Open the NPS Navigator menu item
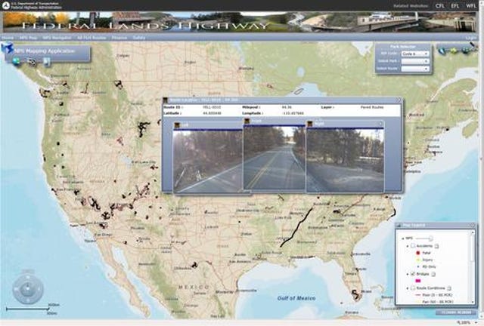This screenshot has height=326, width=484. pos(57,38)
